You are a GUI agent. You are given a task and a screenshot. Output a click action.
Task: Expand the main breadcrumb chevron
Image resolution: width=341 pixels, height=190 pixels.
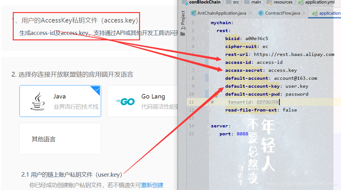264,2
